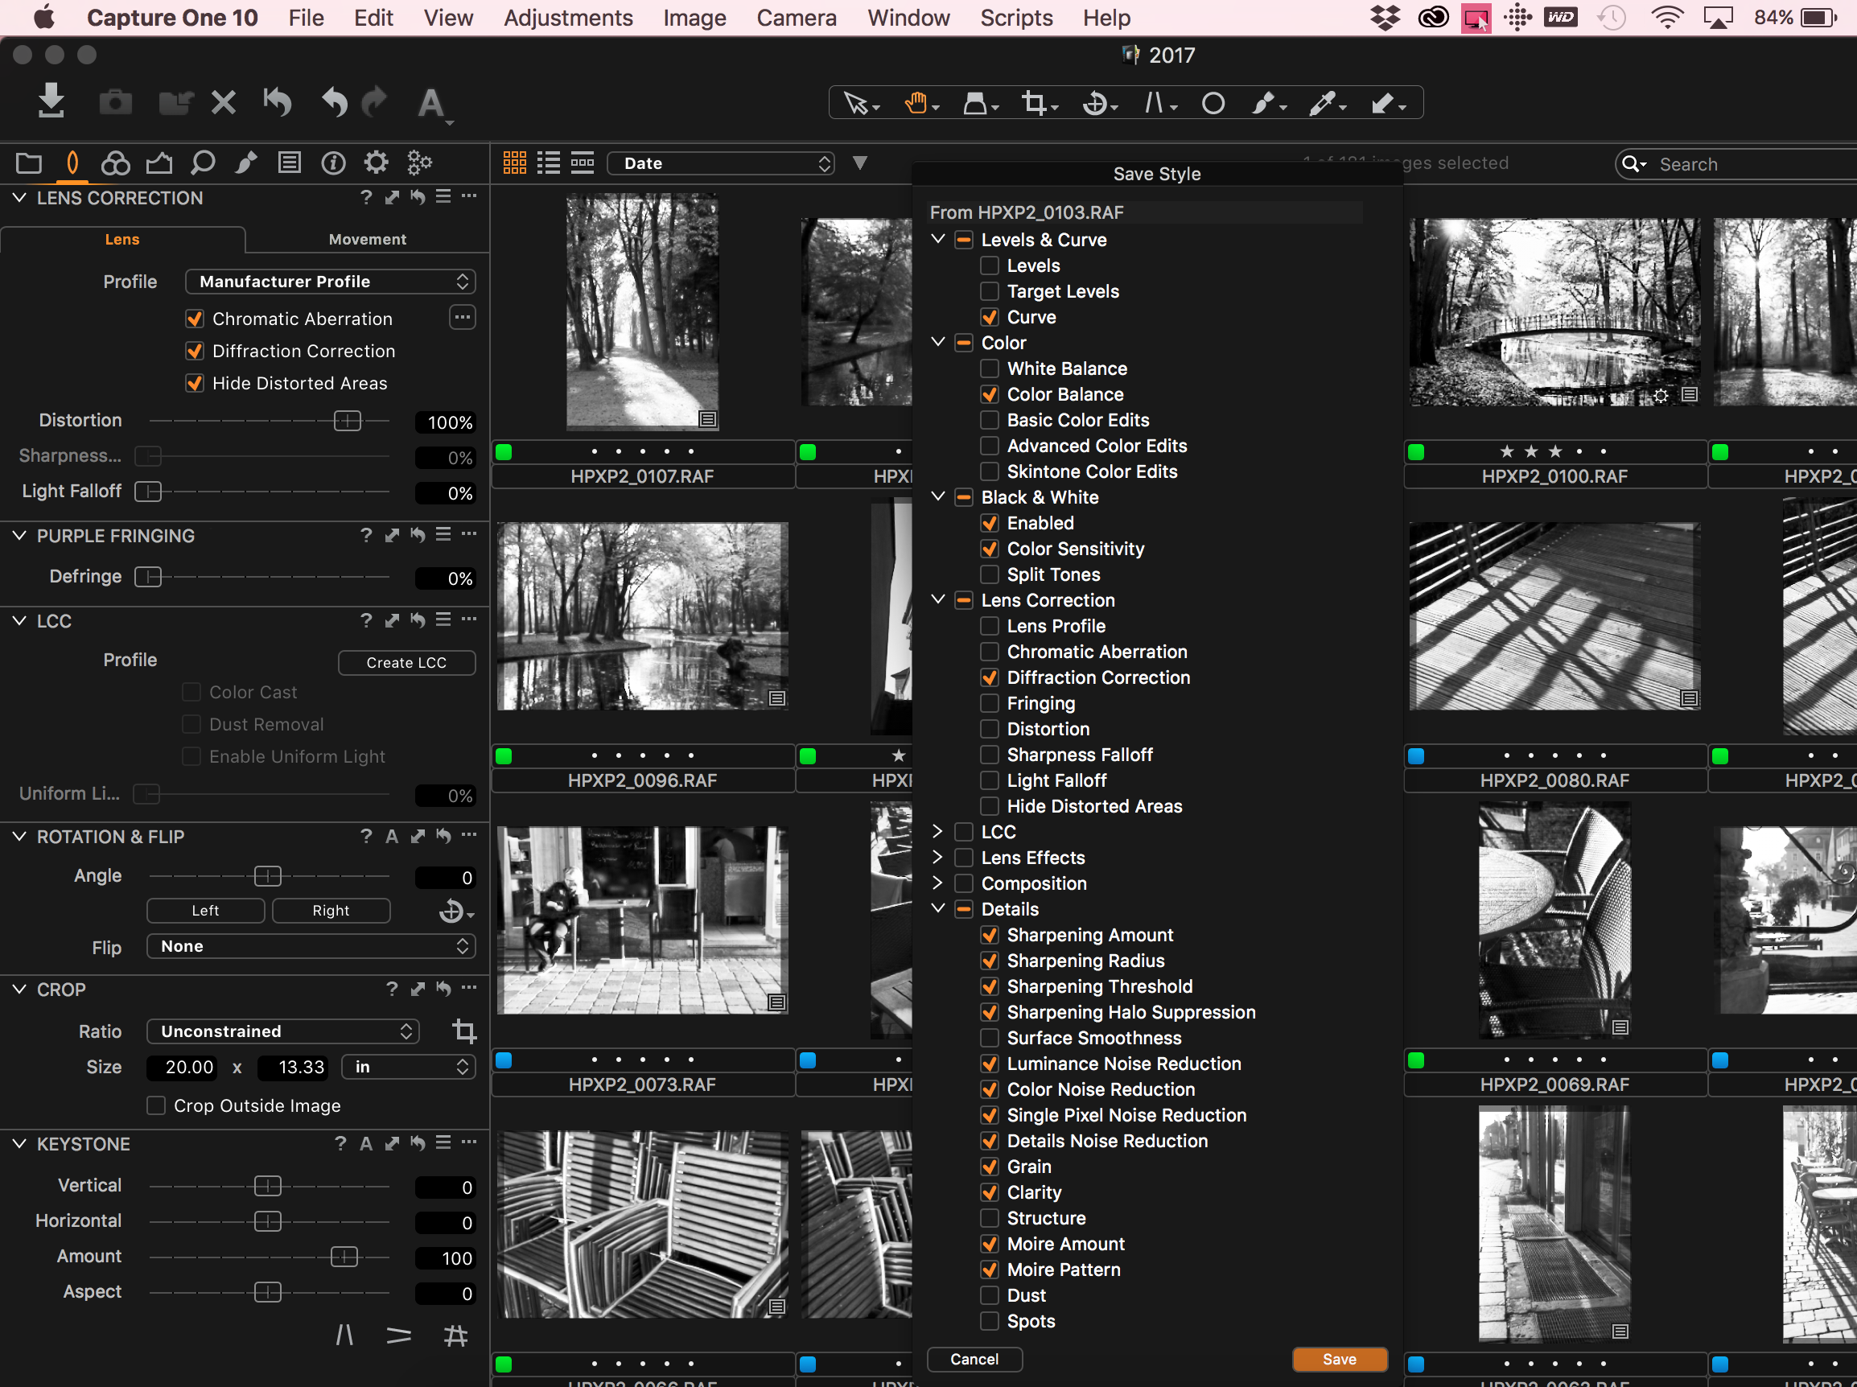Open the Color tool tab icon
The width and height of the screenshot is (1857, 1387).
click(x=115, y=162)
